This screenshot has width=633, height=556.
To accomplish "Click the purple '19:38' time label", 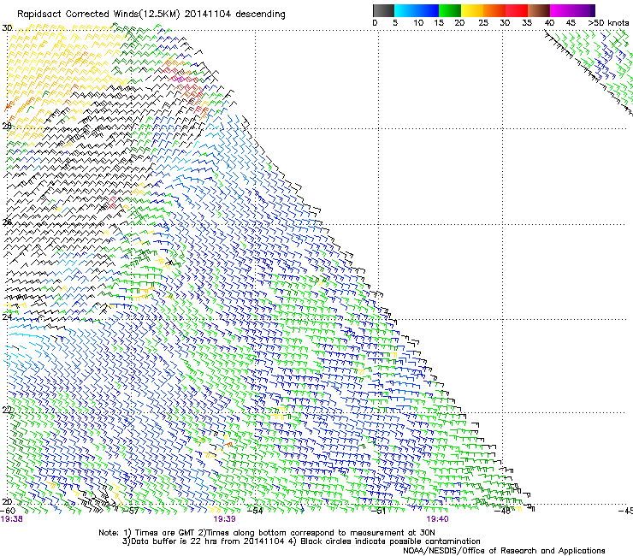I will 12,519.
